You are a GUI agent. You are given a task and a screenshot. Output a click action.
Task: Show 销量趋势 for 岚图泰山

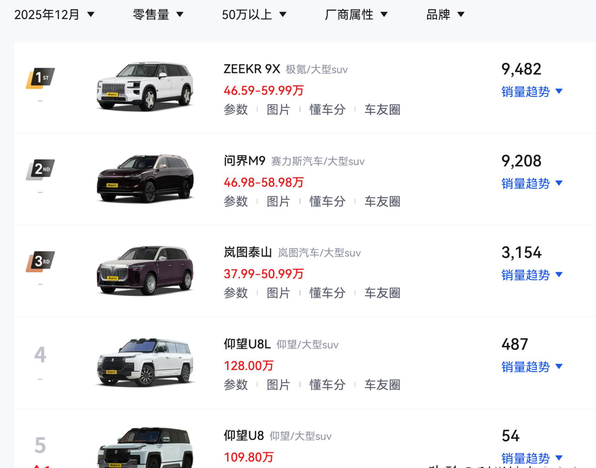pos(531,275)
